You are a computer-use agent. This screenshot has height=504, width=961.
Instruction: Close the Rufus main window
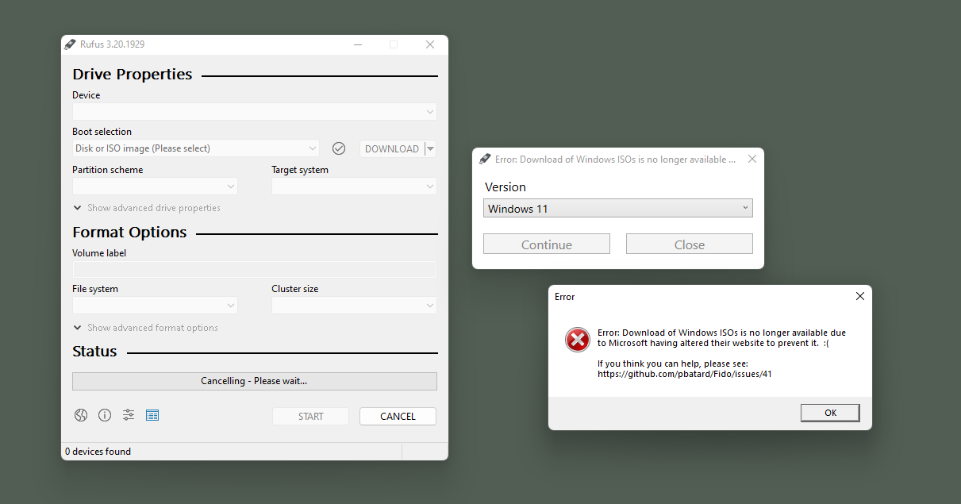430,44
